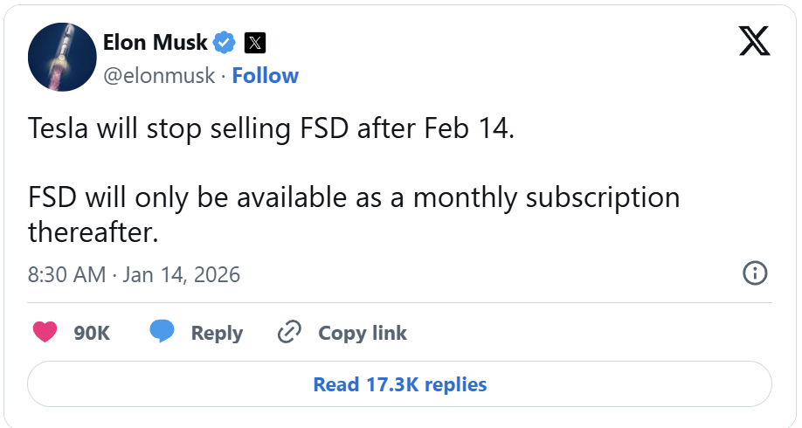The height and width of the screenshot is (428, 802).
Task: Click the chain link copy icon
Action: click(289, 333)
